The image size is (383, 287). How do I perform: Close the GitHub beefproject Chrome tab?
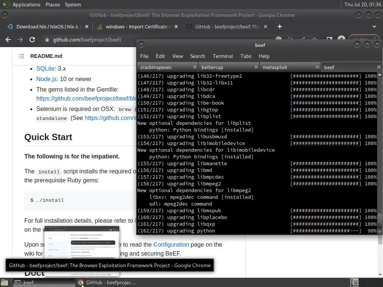click(266, 27)
